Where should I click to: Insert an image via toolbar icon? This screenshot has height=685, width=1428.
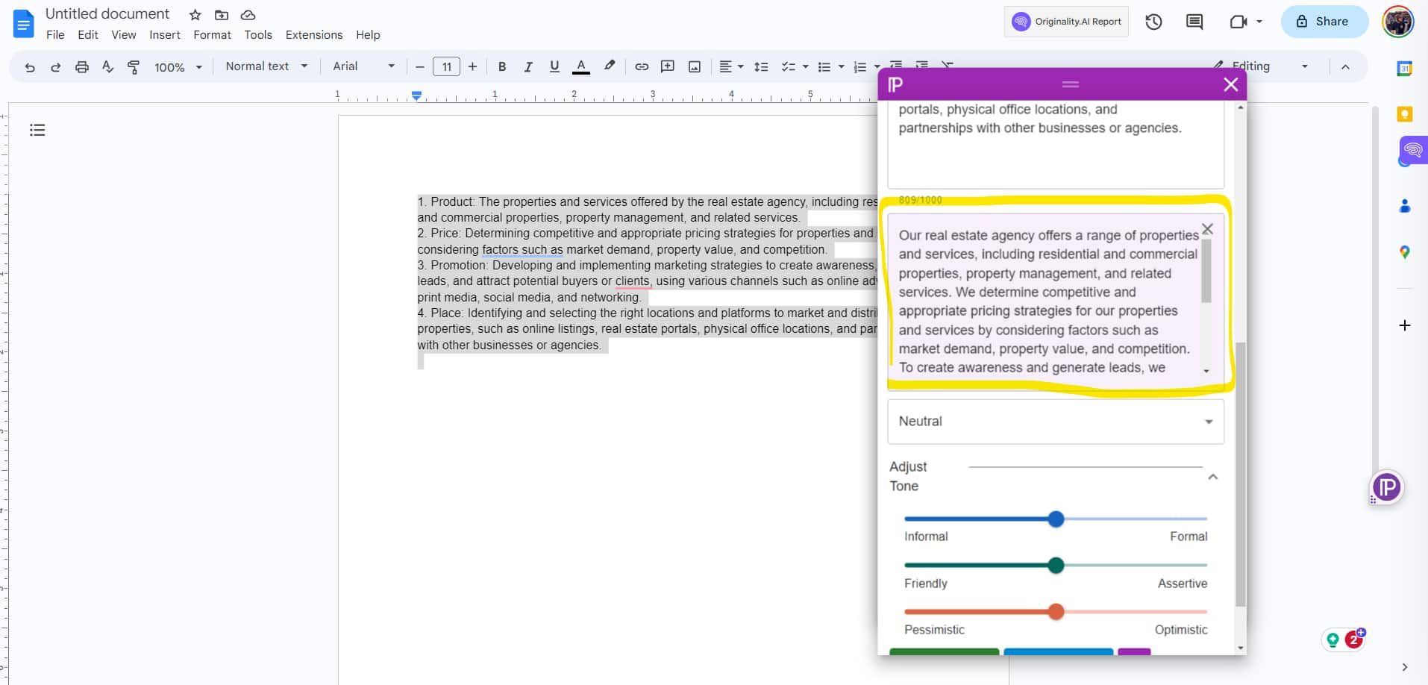(x=694, y=66)
